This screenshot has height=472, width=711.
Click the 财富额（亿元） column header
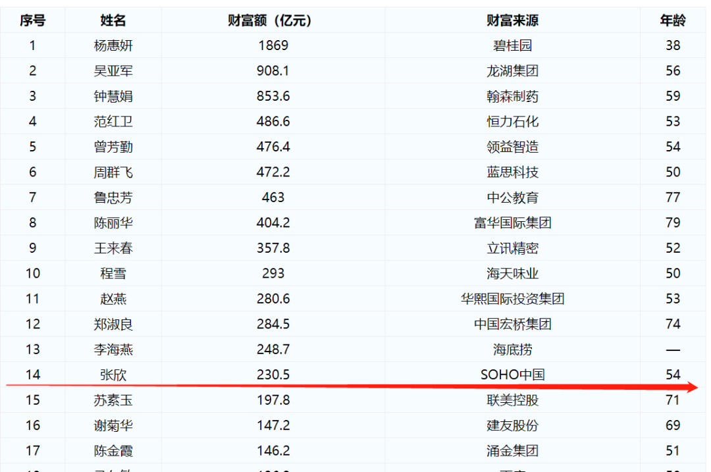273,20
